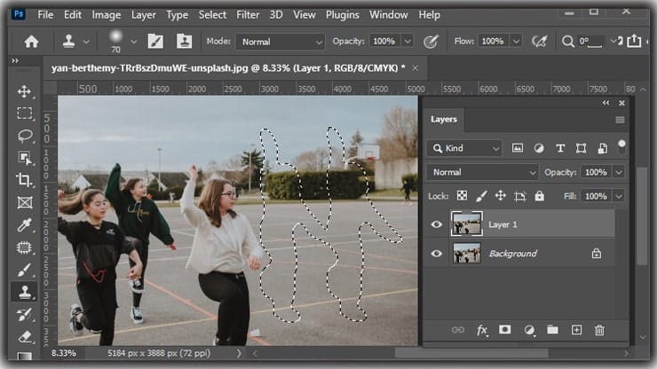This screenshot has width=657, height=369.
Task: Add a layer mask
Action: (x=505, y=330)
